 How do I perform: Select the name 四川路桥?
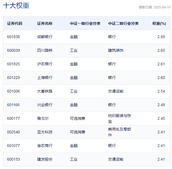click(x=45, y=50)
